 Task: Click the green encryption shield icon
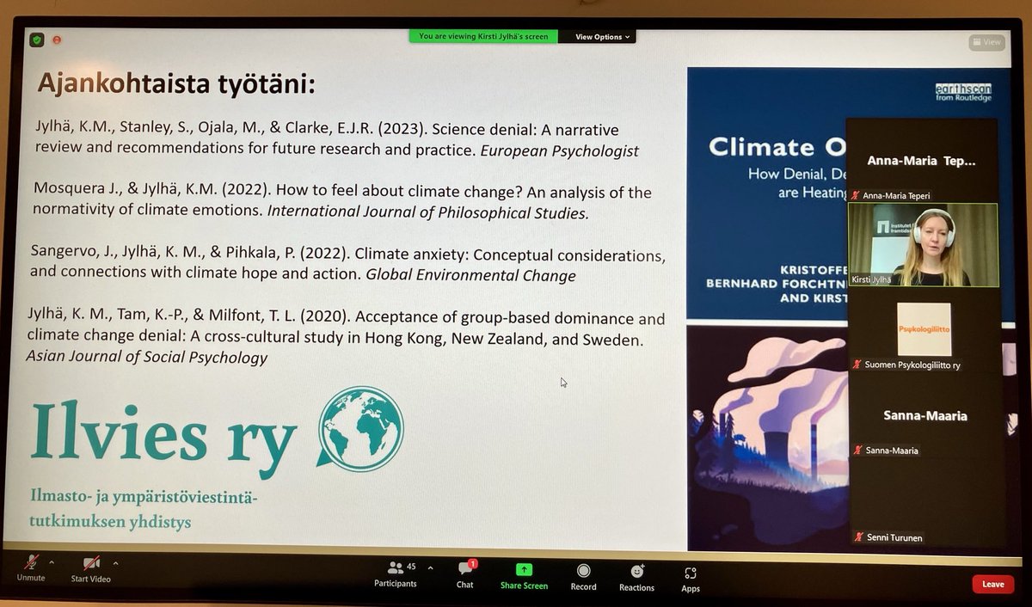36,40
